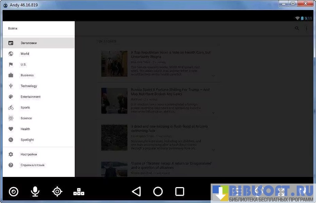Expand the Russia Shilling For Trump story
The width and height of the screenshot is (316, 203).
coord(213,113)
